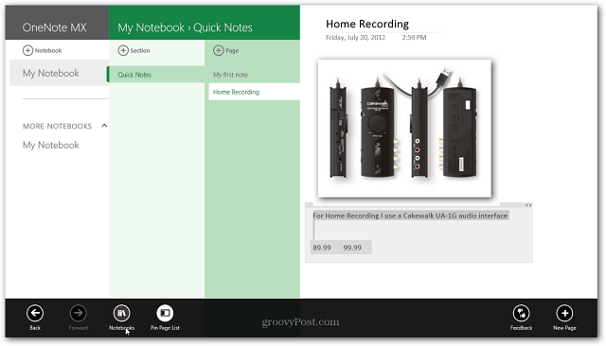The image size is (606, 346).
Task: Open the Notebooks icon in app bar
Action: (x=122, y=313)
